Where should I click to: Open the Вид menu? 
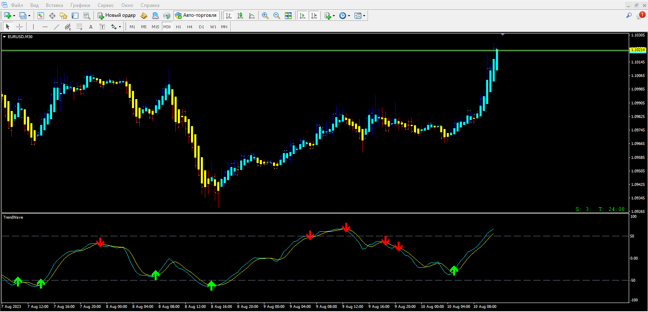point(34,5)
